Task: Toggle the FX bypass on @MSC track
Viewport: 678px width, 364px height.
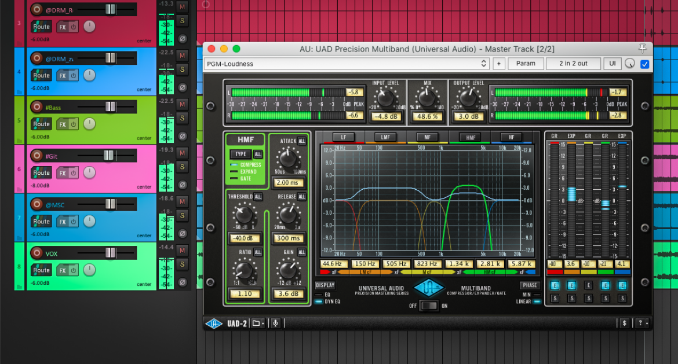Action: [74, 222]
